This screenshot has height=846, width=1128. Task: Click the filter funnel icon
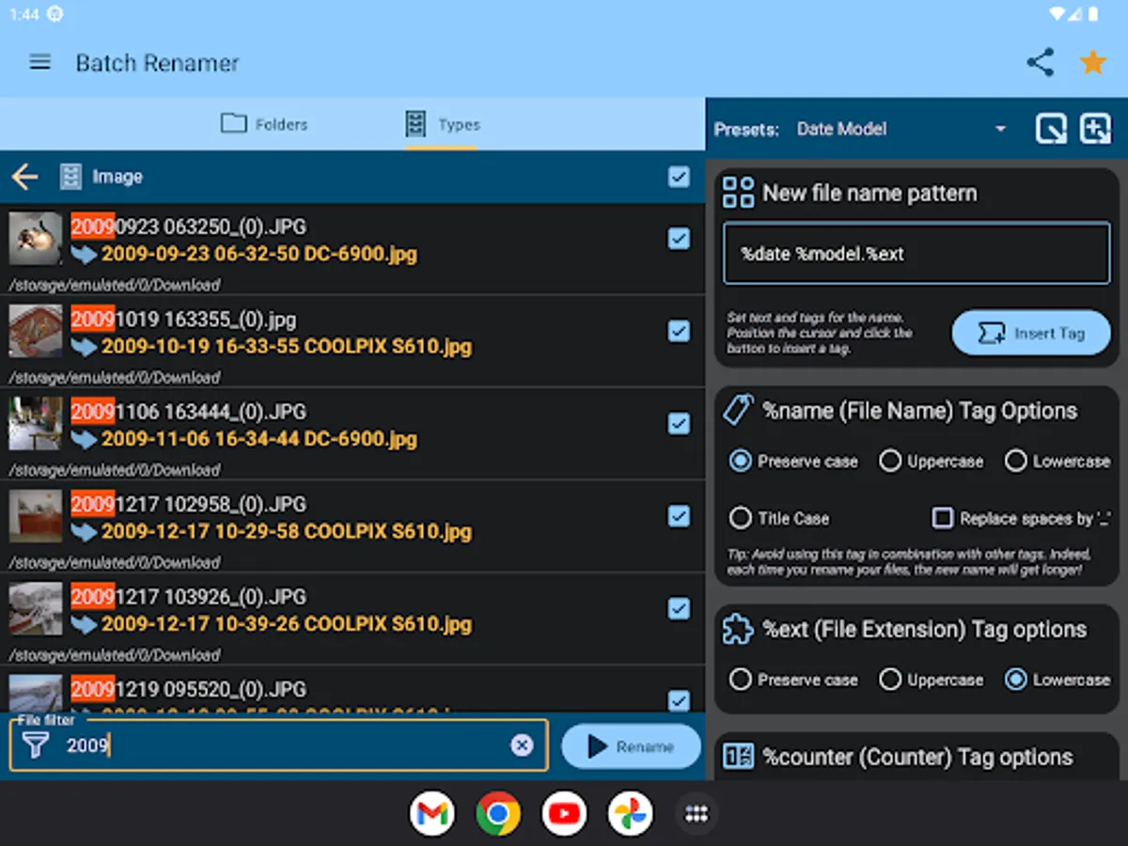click(x=36, y=746)
